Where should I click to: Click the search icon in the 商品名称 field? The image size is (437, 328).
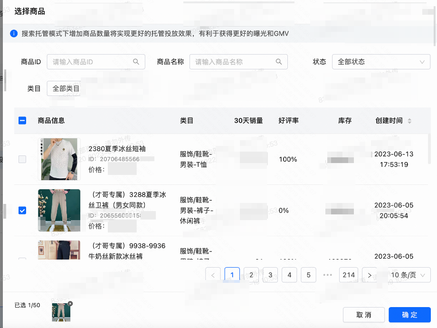point(279,62)
